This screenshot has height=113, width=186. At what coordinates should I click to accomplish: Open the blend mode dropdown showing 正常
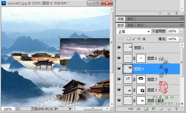click(134, 32)
